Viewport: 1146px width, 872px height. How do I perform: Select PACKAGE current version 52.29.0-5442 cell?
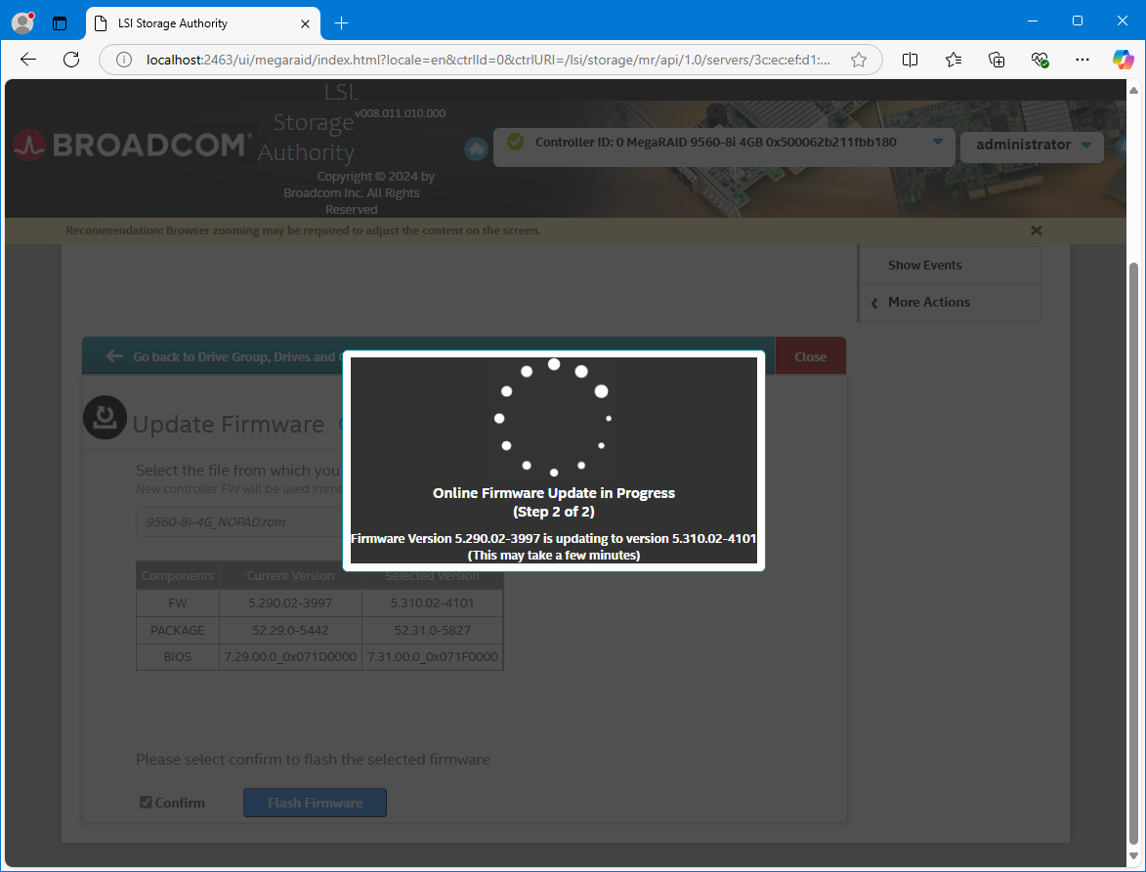[290, 630]
